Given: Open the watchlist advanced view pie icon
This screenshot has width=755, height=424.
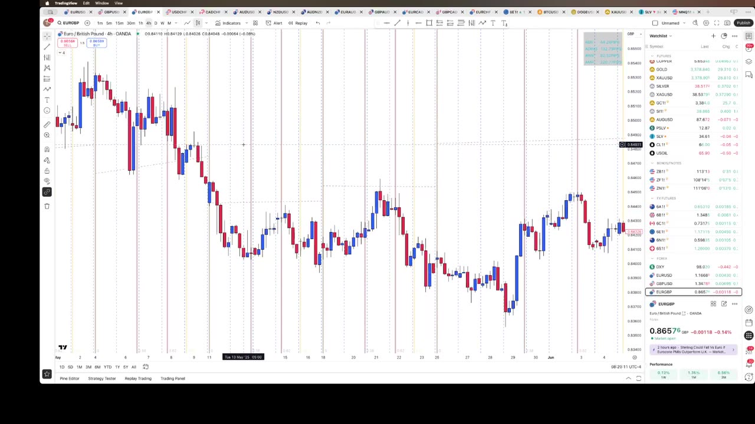Looking at the screenshot, I should (x=724, y=36).
